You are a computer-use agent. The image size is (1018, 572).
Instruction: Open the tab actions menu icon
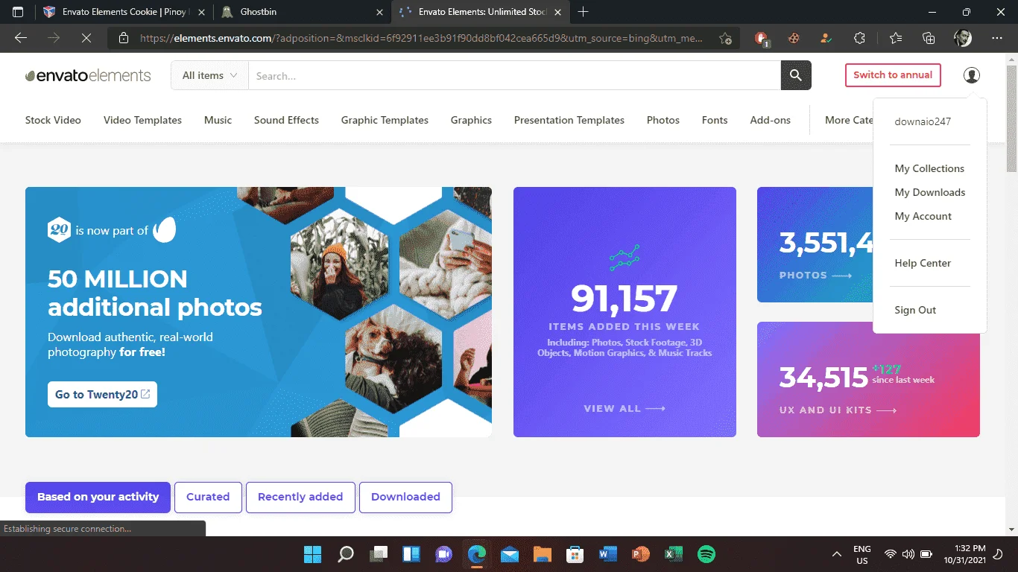[18, 12]
